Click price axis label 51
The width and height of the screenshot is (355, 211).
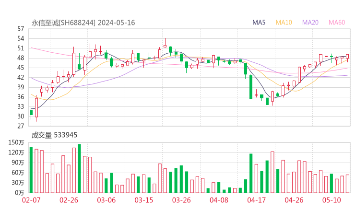(x=21, y=48)
